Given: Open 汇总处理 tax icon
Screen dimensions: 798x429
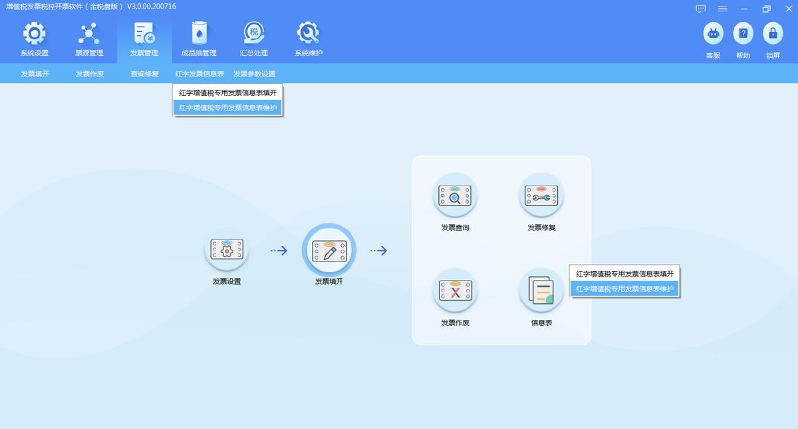Looking at the screenshot, I should 253,33.
